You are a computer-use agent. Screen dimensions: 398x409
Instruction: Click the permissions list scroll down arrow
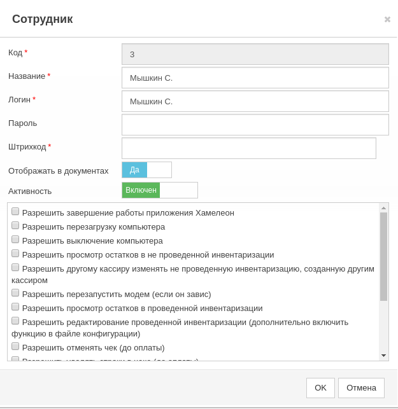point(383,356)
